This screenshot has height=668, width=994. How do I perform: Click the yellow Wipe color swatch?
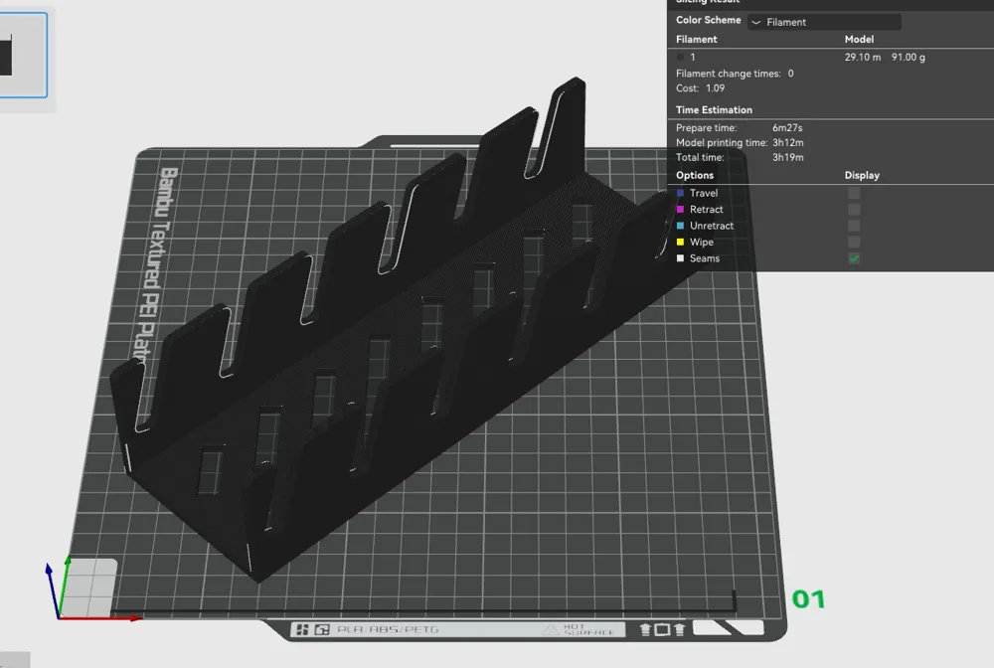[680, 243]
